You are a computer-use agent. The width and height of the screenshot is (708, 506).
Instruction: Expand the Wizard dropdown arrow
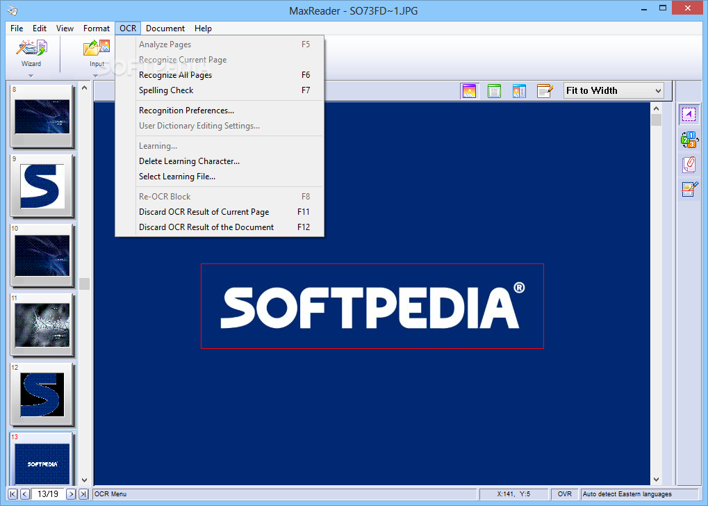[31, 76]
